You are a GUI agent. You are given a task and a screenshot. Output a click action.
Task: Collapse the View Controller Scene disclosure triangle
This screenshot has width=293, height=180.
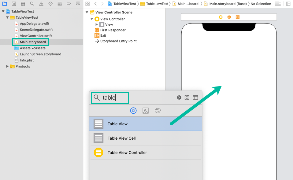tap(87, 13)
